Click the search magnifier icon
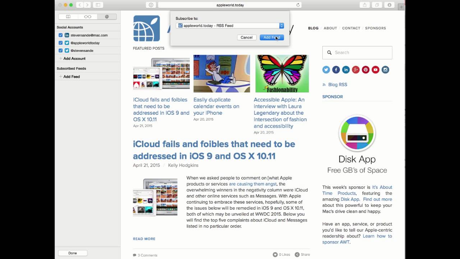460x259 pixels. coord(329,53)
